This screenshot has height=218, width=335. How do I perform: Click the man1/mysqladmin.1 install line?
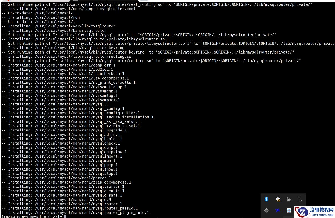point(61,135)
